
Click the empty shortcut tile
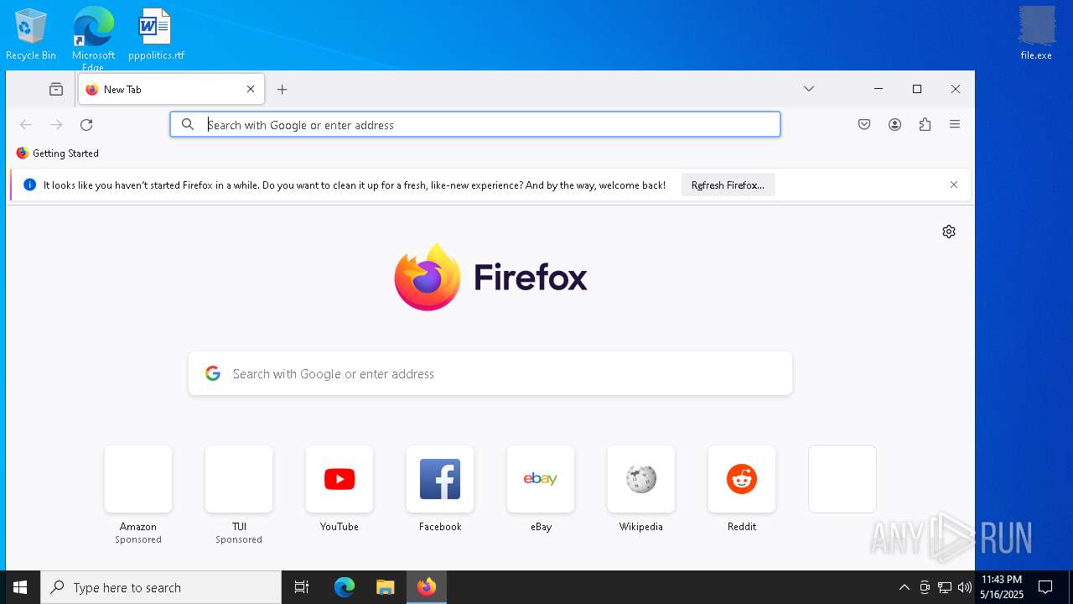point(842,479)
